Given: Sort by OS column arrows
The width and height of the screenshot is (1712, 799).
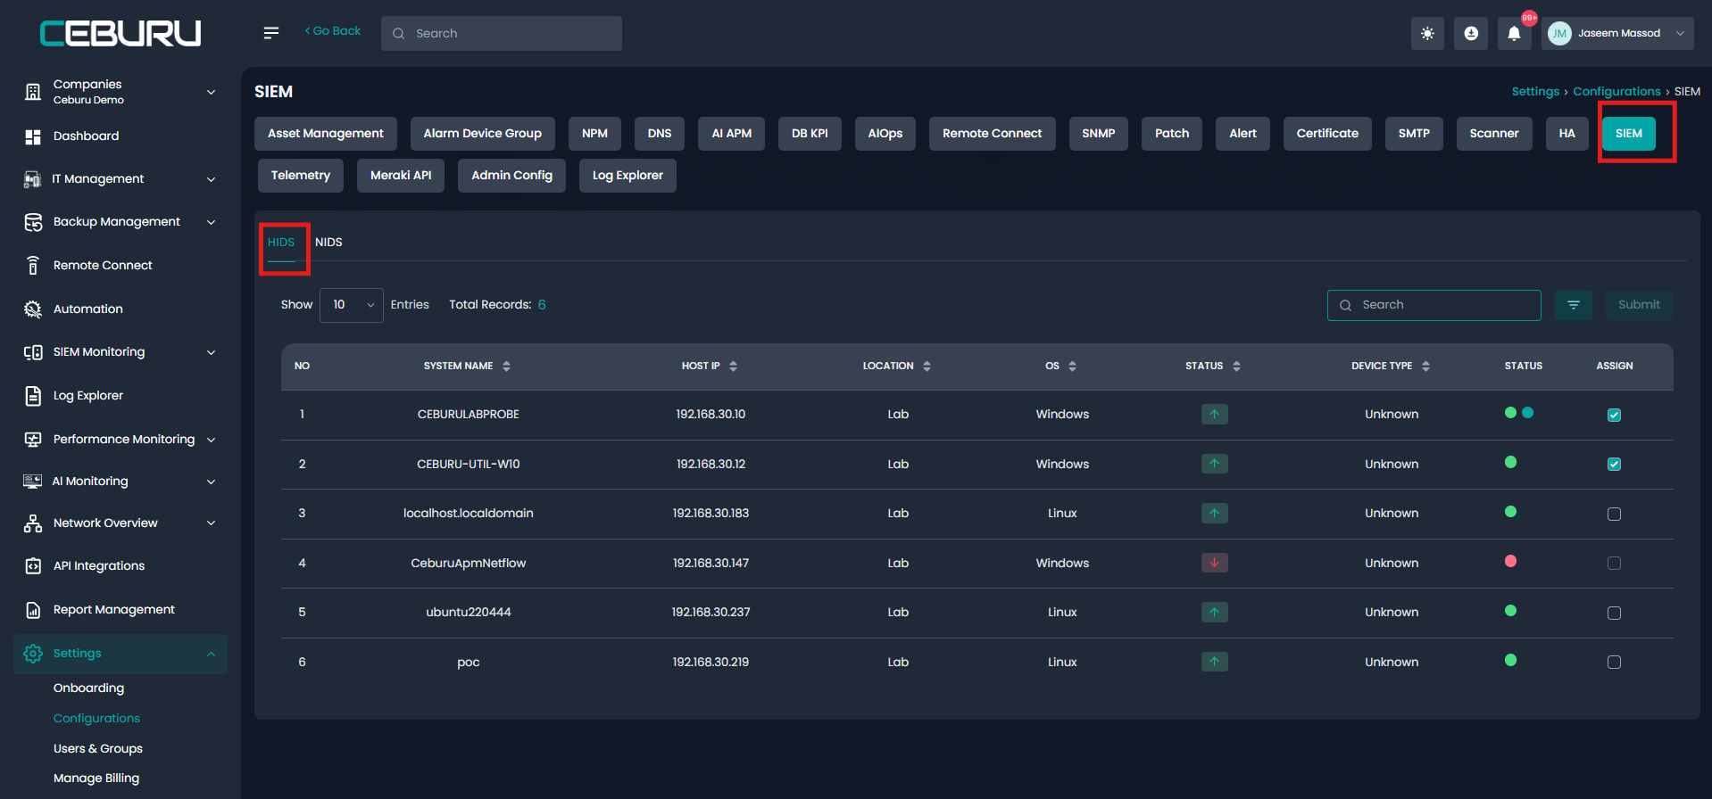Looking at the screenshot, I should click(x=1072, y=367).
